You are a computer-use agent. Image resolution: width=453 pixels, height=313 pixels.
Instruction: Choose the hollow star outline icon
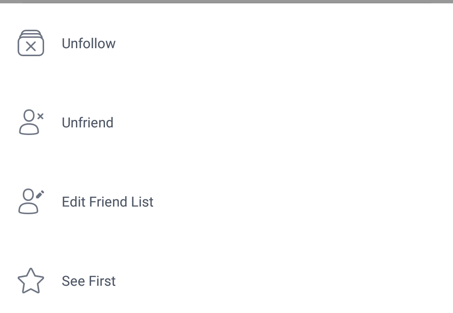(31, 281)
